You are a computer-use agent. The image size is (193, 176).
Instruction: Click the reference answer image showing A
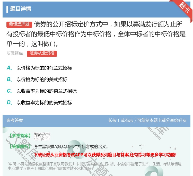click(42, 136)
